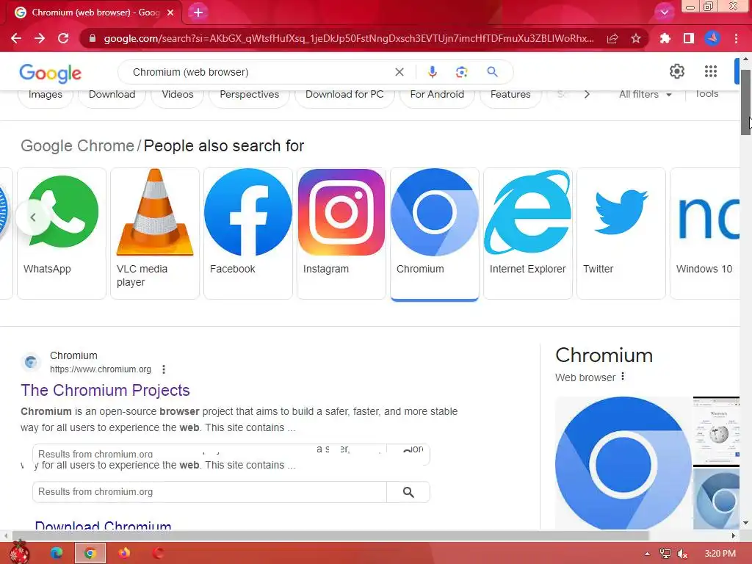
Task: Select the Perspectives filter chip
Action: (x=250, y=95)
